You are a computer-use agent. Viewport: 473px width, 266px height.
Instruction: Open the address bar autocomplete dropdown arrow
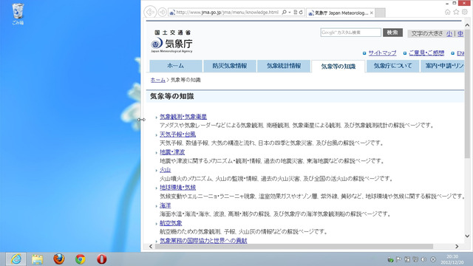point(290,13)
